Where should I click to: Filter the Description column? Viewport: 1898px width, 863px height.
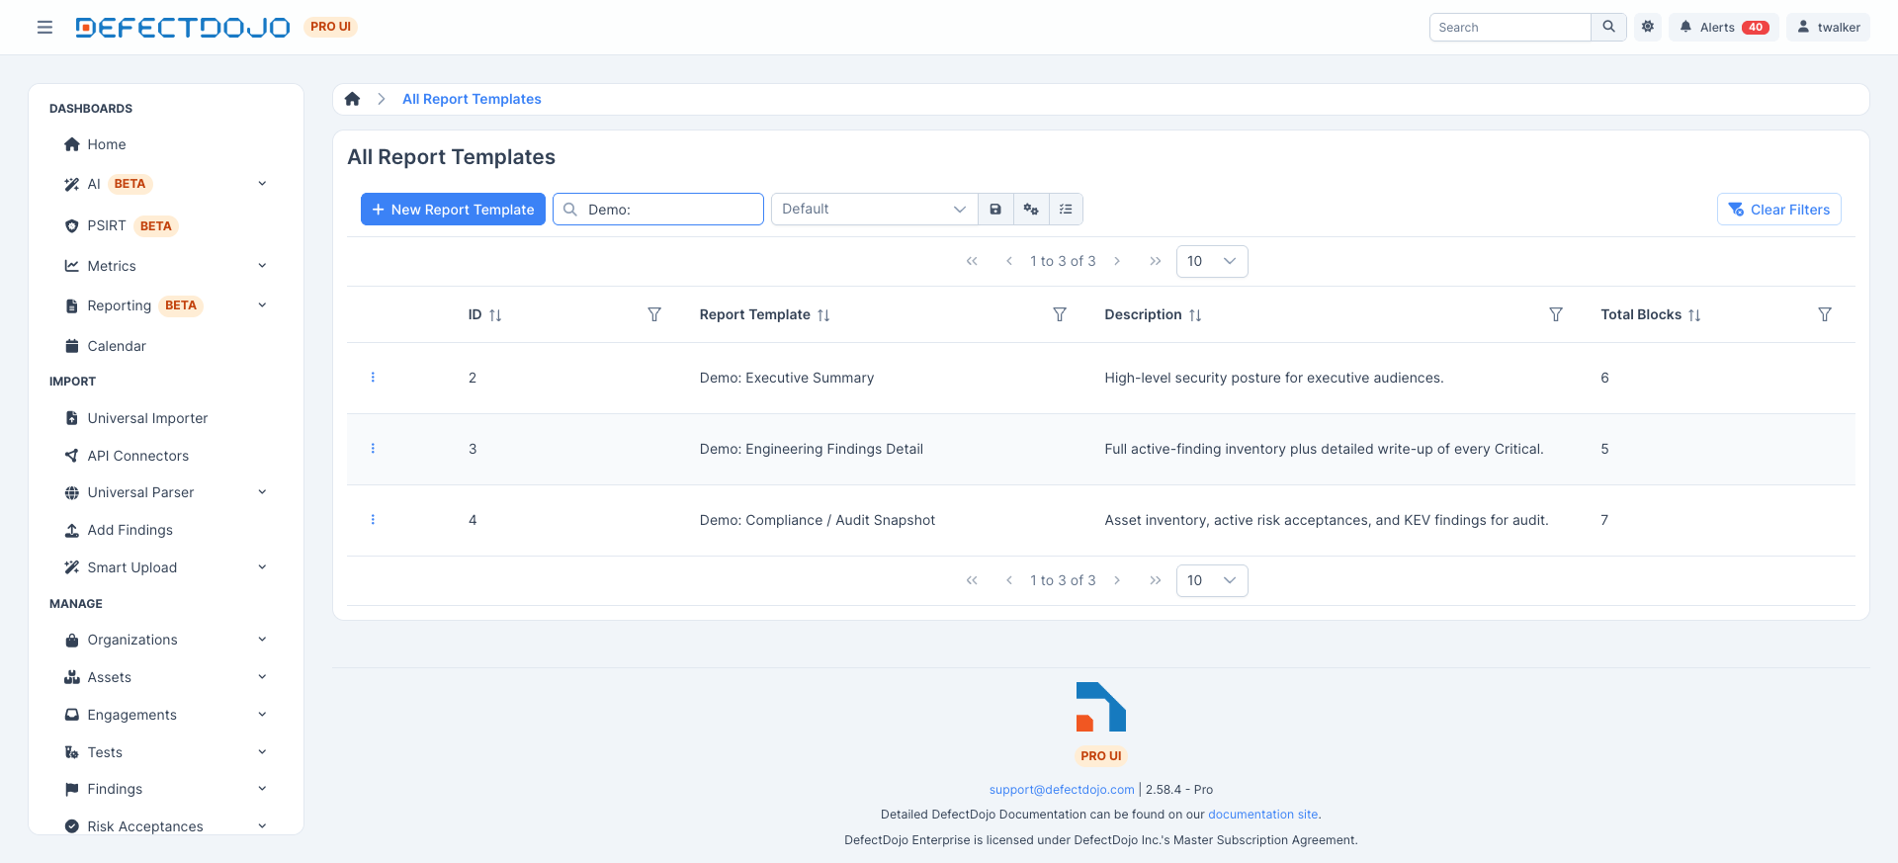(1556, 314)
